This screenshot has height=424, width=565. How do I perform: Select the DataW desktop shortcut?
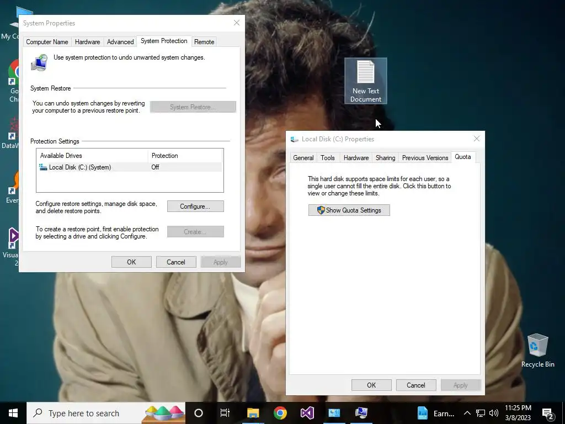pyautogui.click(x=11, y=132)
